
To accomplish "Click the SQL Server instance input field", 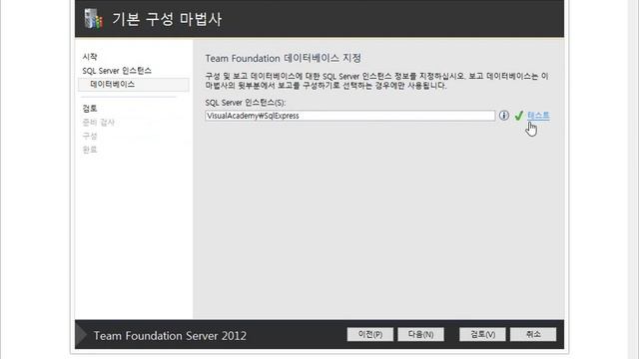I will pos(350,116).
